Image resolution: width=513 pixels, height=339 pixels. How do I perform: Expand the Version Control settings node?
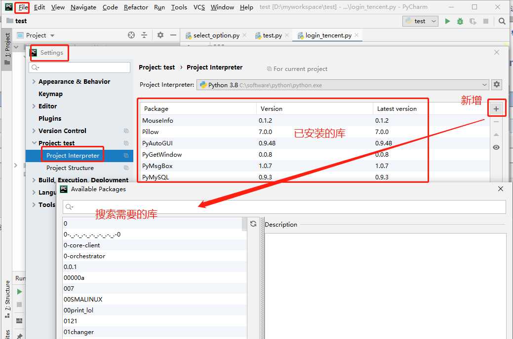point(34,131)
